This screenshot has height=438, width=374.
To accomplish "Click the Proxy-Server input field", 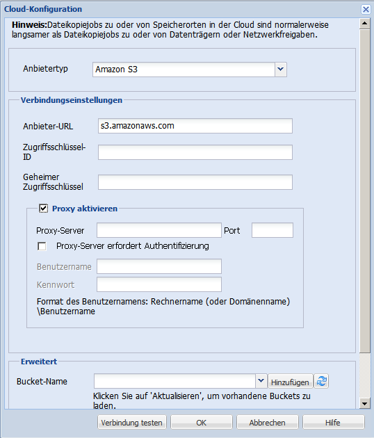I will tap(159, 230).
